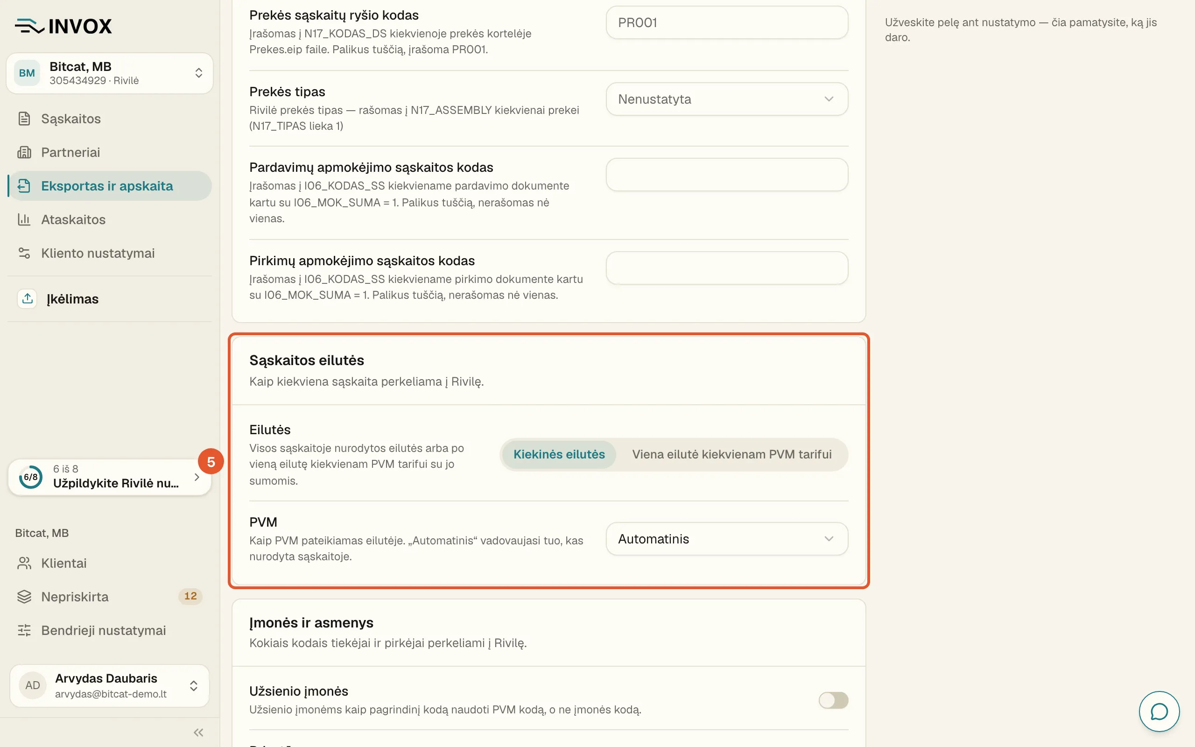Open the PVM Automatinis dropdown
The width and height of the screenshot is (1195, 747).
point(727,539)
